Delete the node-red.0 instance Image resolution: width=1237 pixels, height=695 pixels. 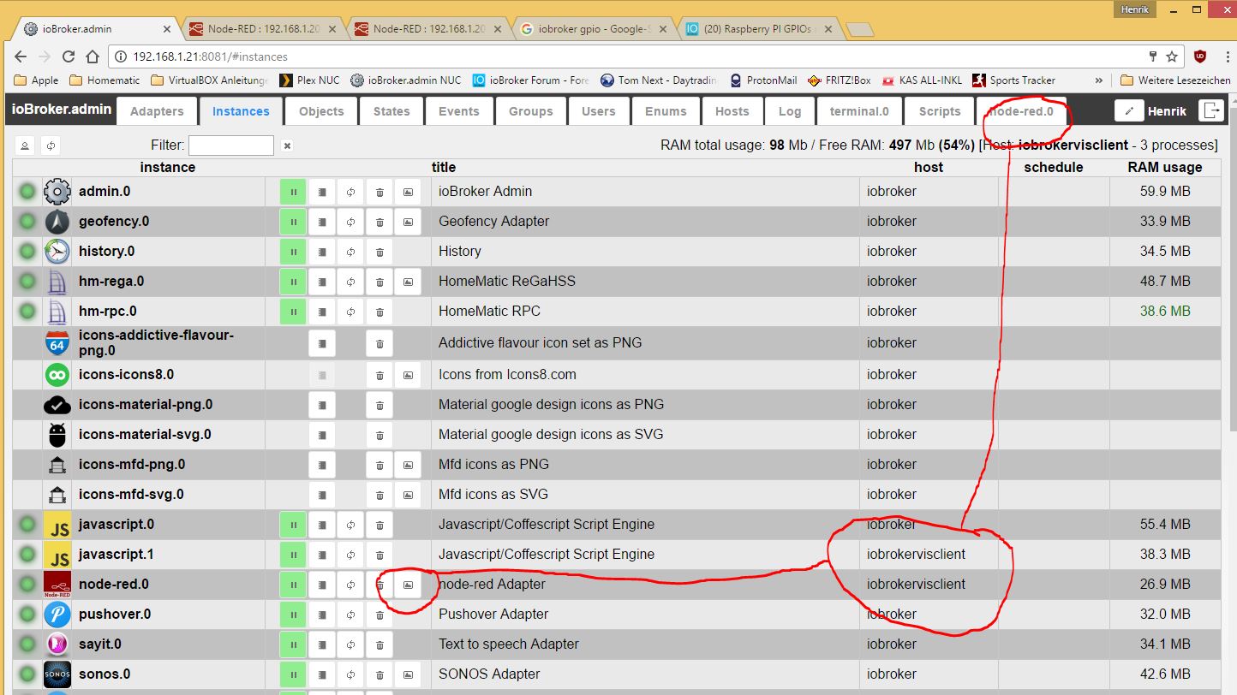(x=379, y=585)
